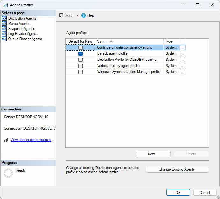This screenshot has width=220, height=199.
Task: Click the Change Existing Agents button
Action: click(177, 169)
